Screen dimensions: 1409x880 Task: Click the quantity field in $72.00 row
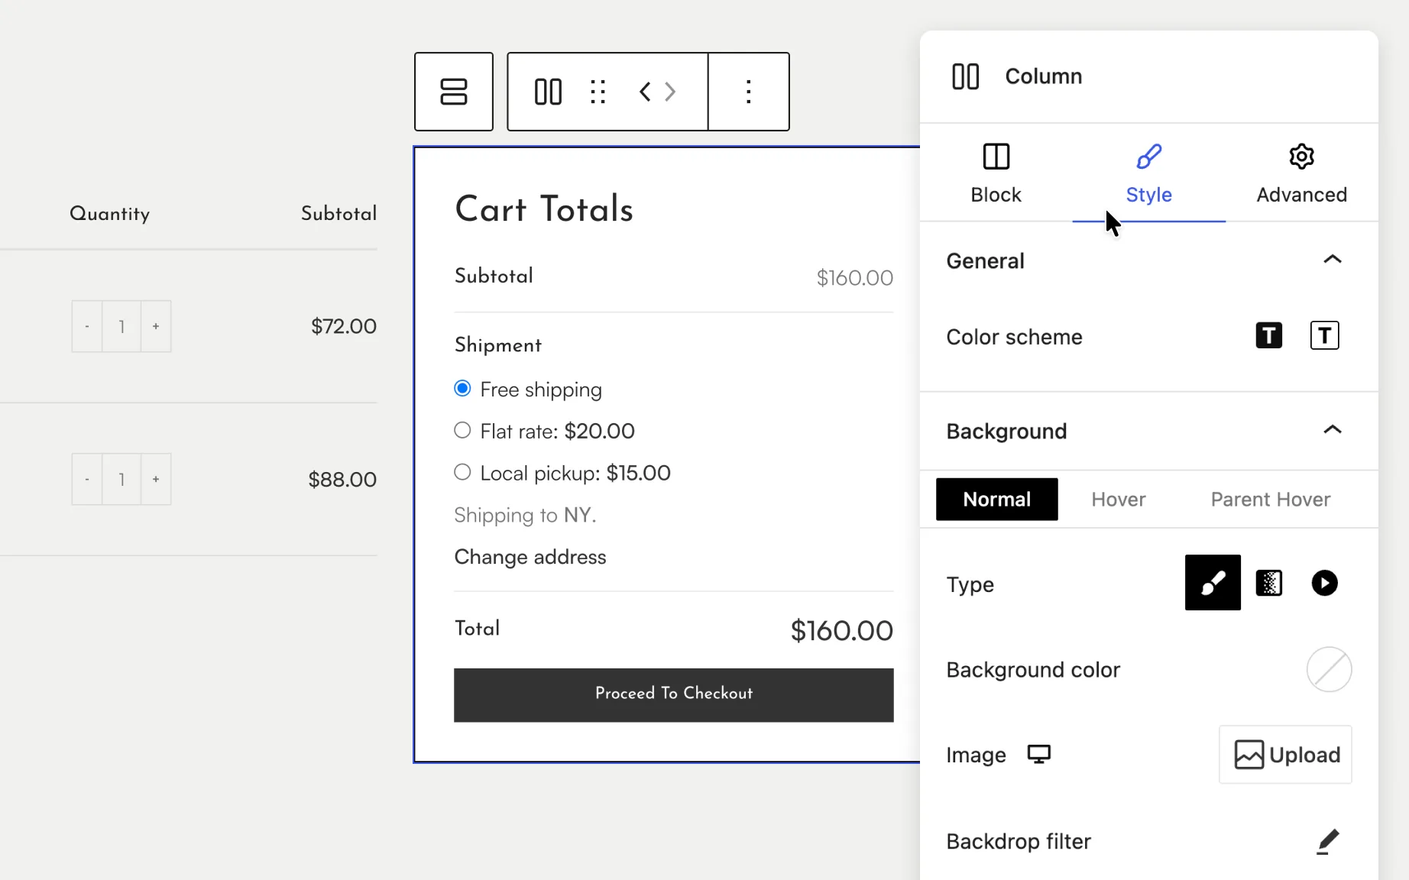coord(121,327)
